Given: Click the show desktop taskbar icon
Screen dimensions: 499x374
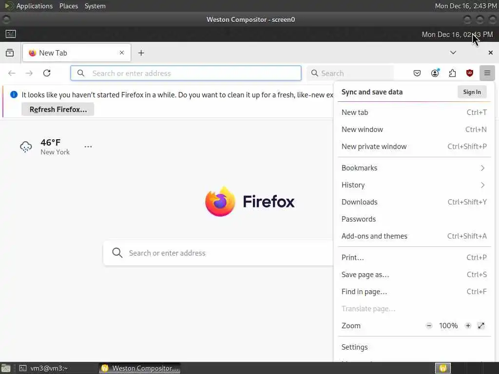Looking at the screenshot, I should (6, 368).
